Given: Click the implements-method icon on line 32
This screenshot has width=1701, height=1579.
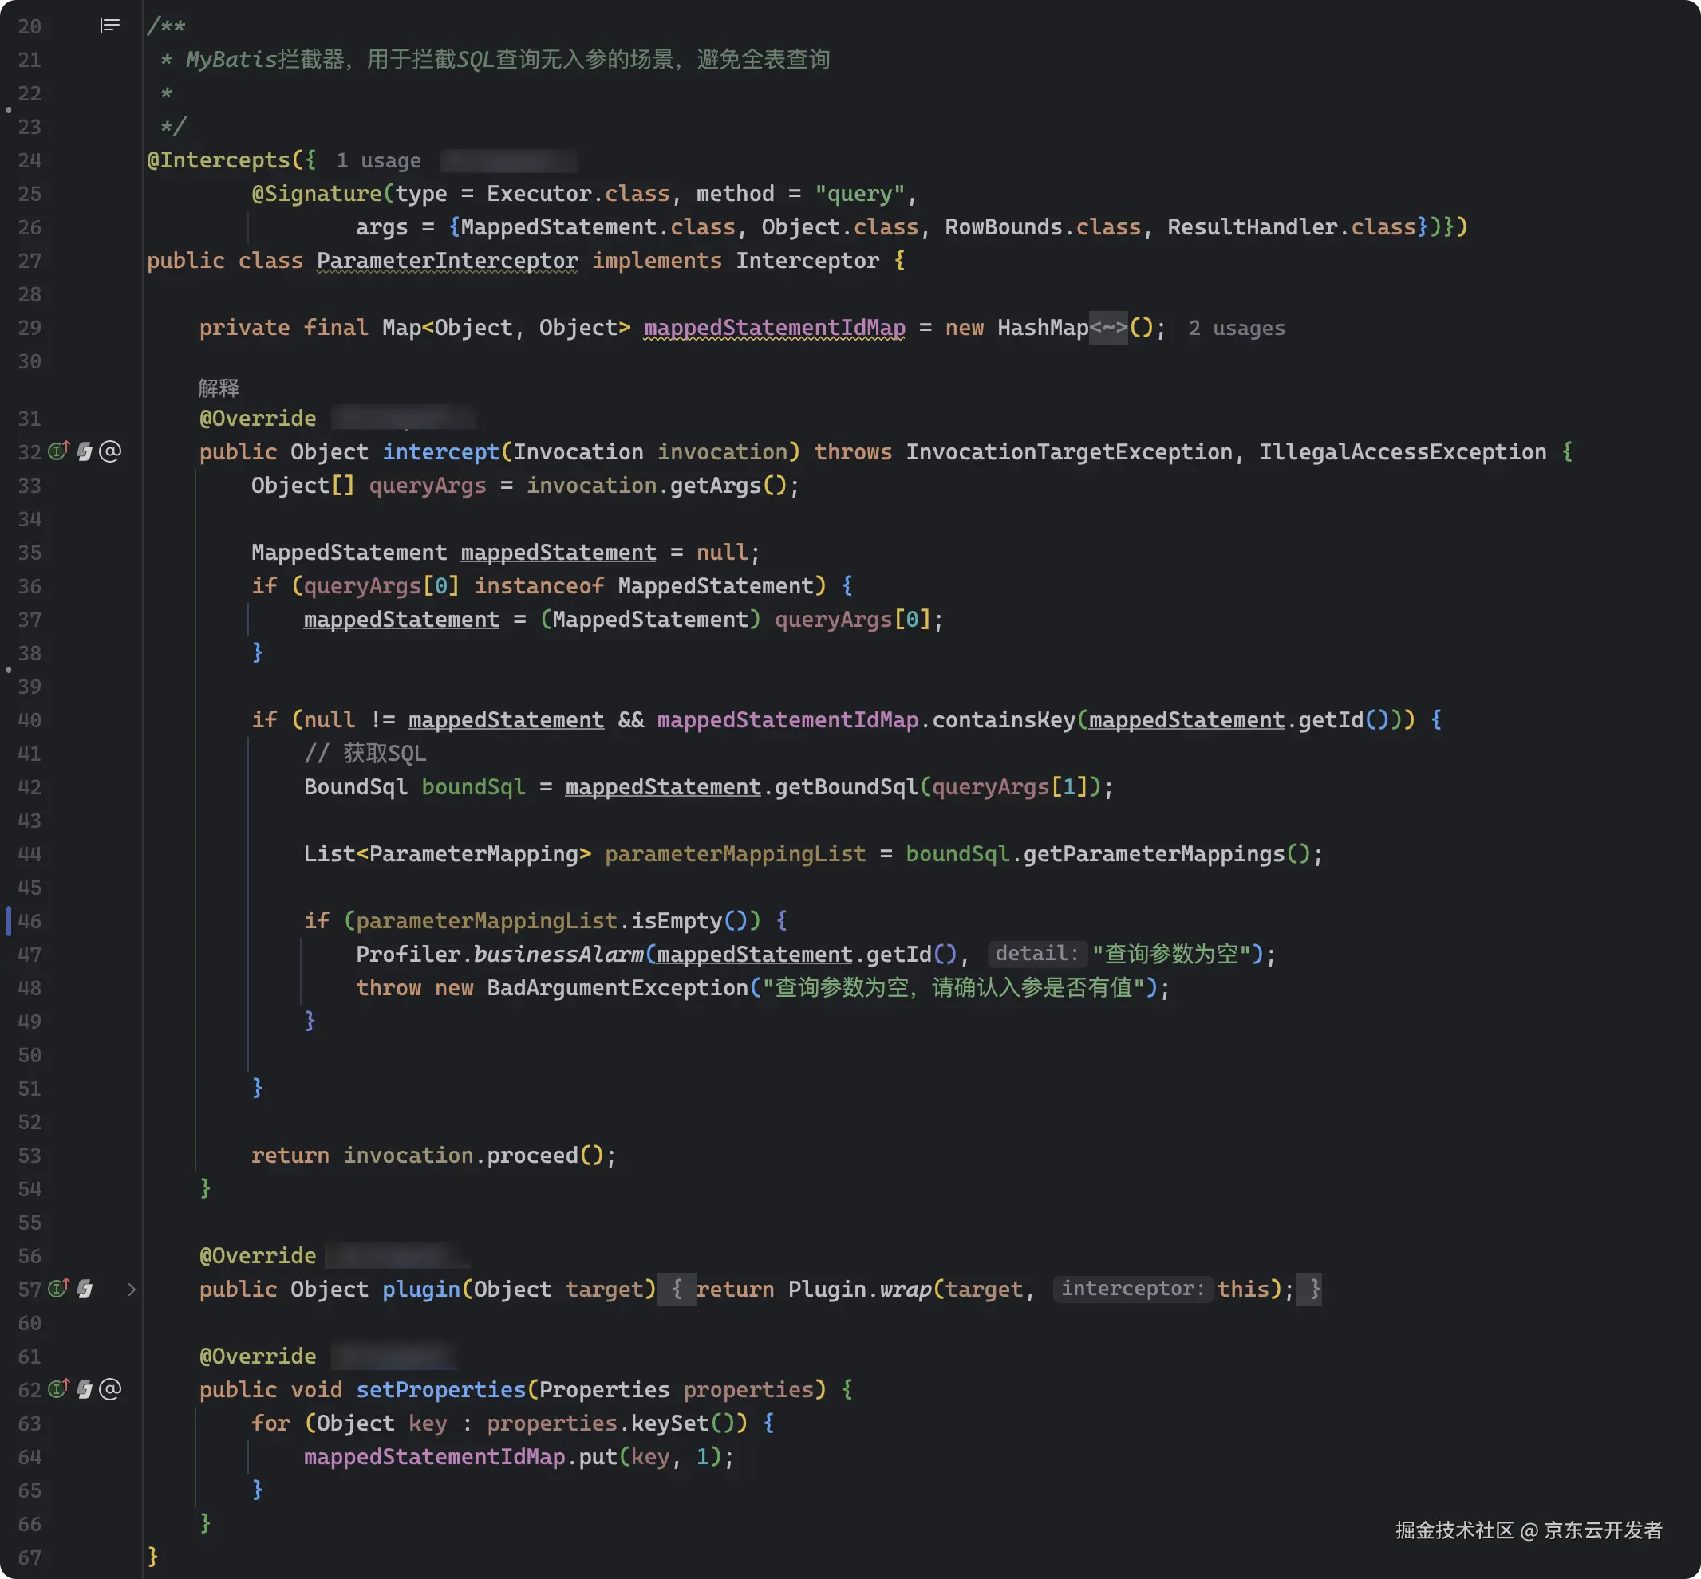Looking at the screenshot, I should [x=58, y=451].
